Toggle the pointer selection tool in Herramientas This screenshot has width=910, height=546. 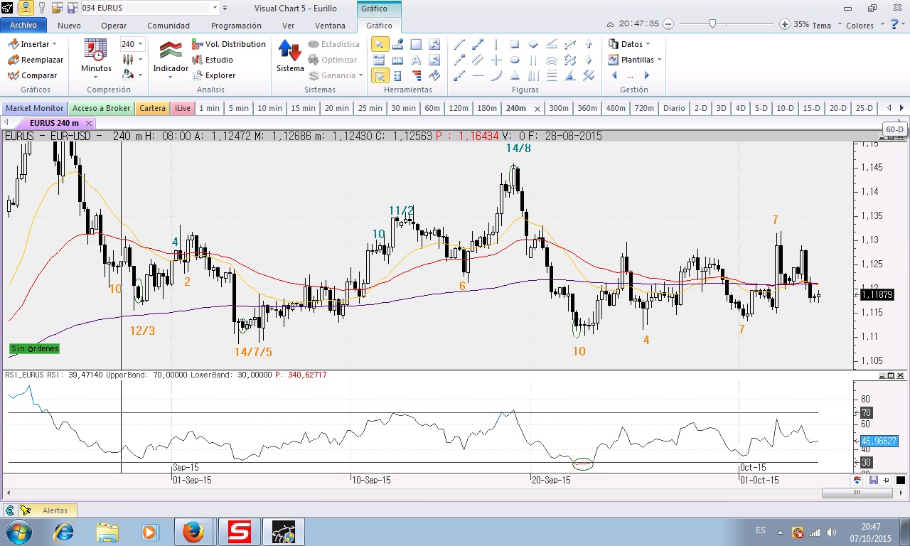(x=380, y=44)
